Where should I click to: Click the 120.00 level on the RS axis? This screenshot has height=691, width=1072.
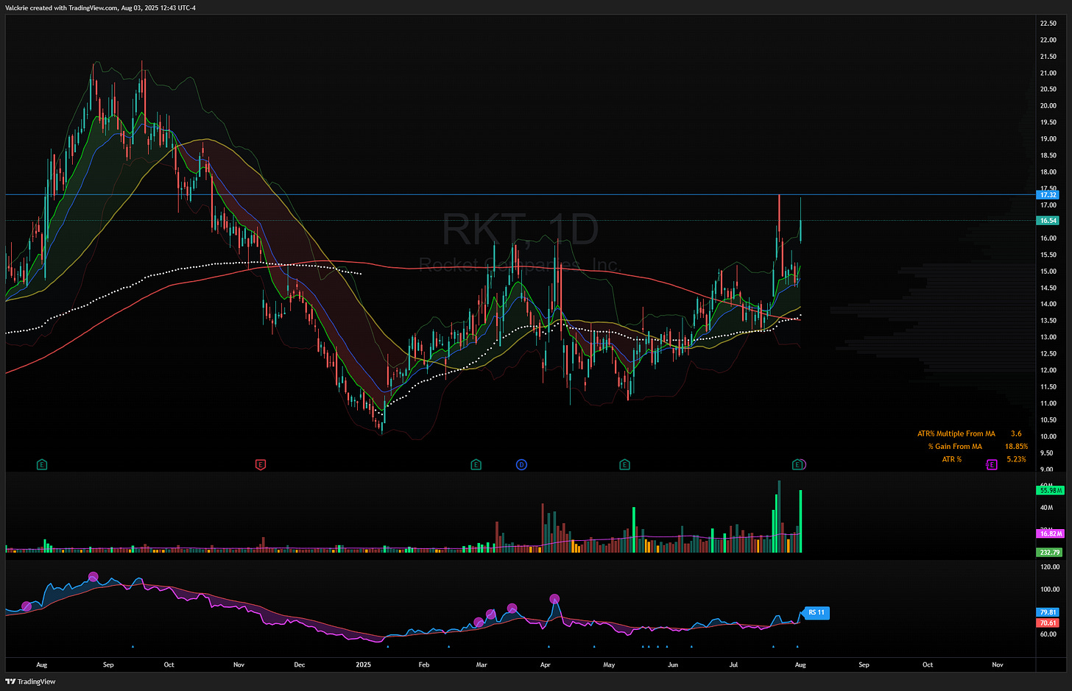1050,567
